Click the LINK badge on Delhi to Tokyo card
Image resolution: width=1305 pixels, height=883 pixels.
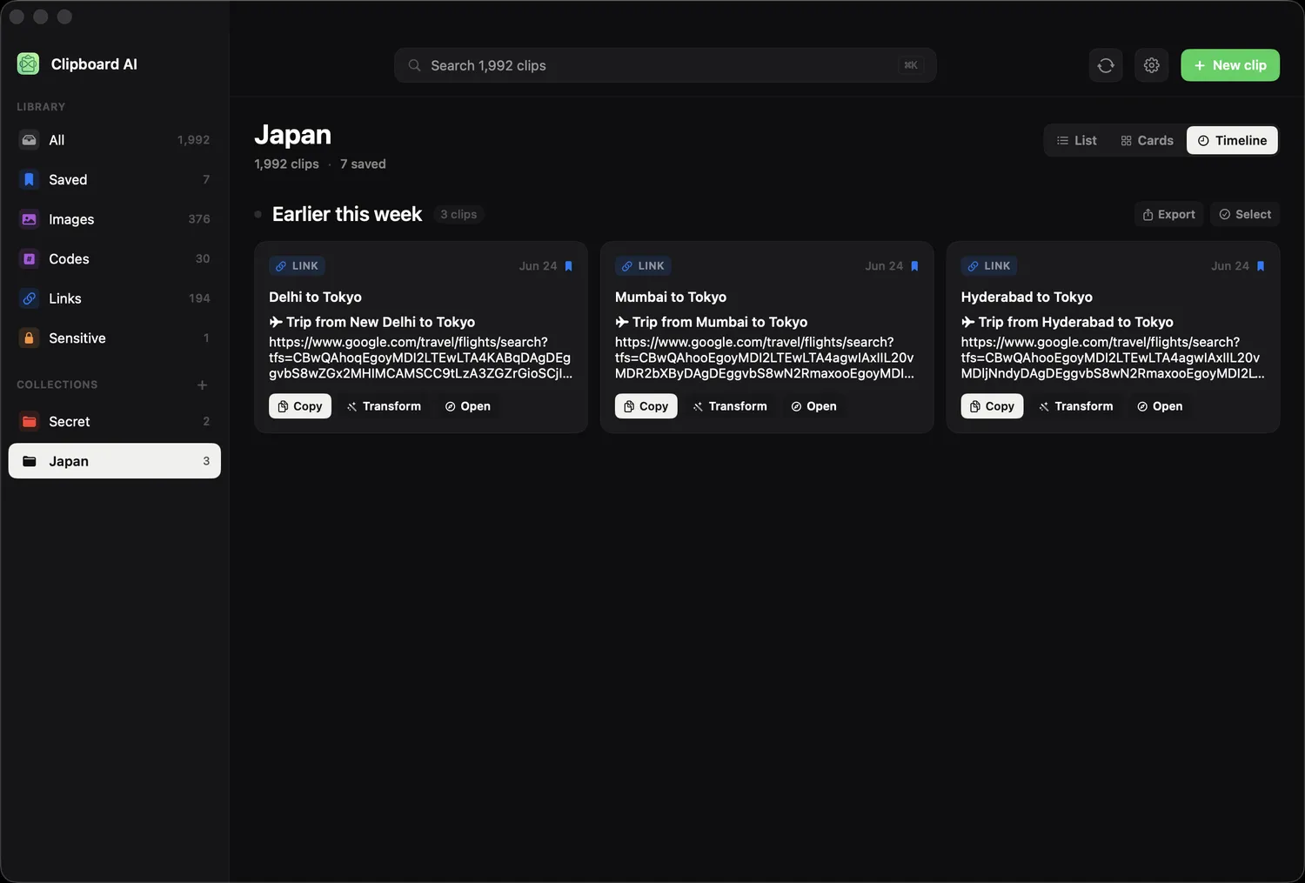(x=298, y=266)
